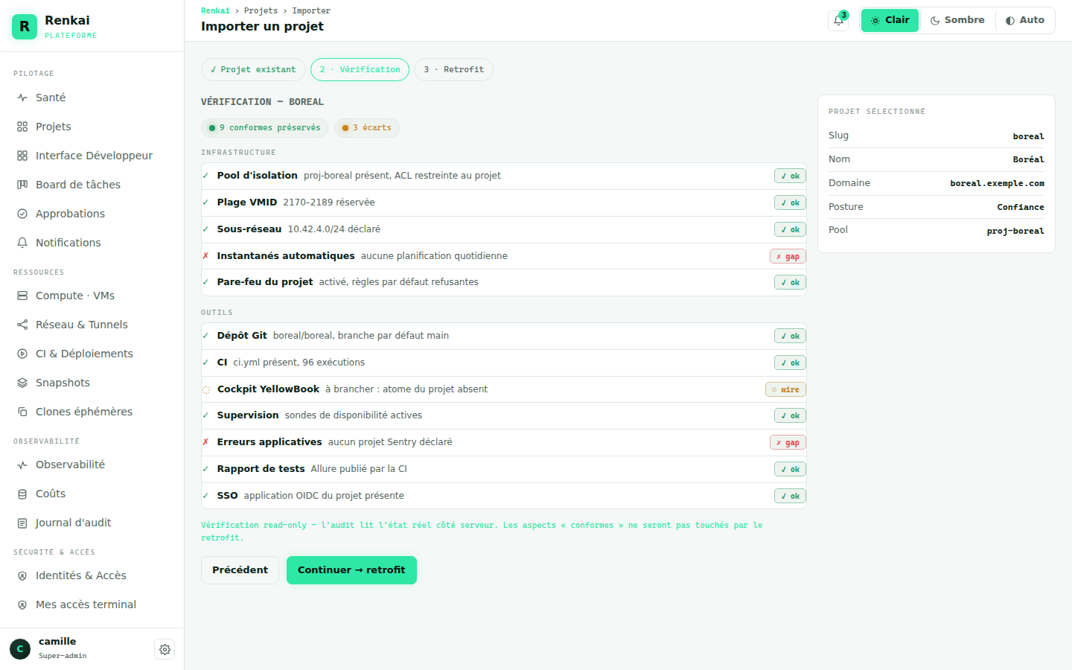
Task: Click the gap badge for Erreurs applicatives
Action: click(788, 442)
